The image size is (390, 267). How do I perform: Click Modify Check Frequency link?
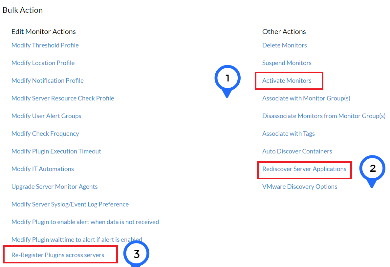(x=45, y=133)
